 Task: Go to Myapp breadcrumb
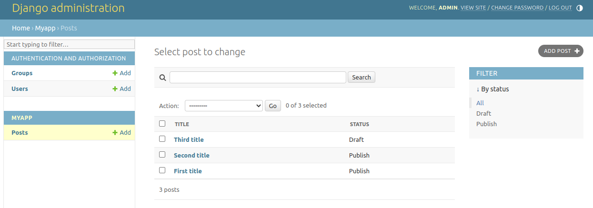pyautogui.click(x=45, y=28)
